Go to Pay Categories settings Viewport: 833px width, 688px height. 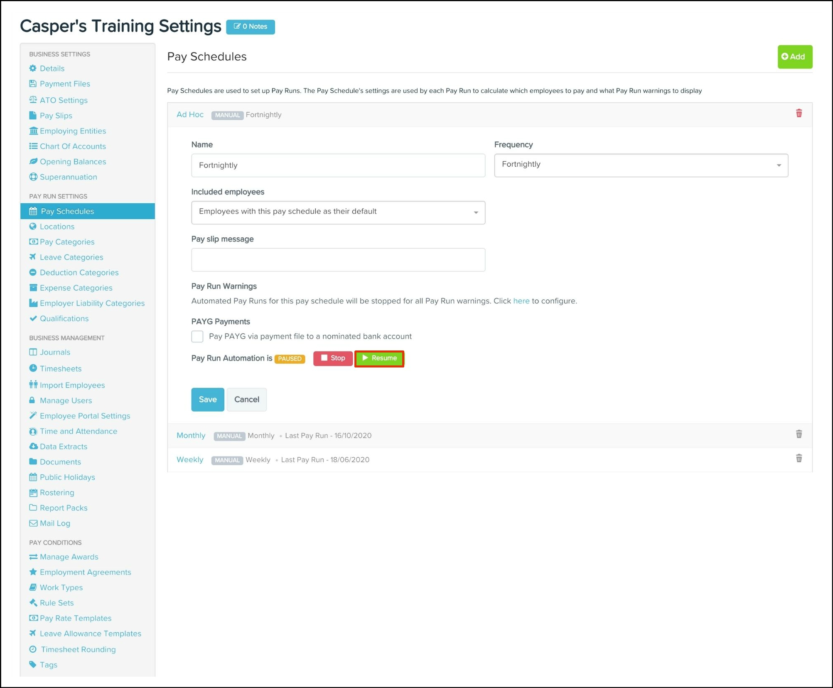pyautogui.click(x=67, y=242)
